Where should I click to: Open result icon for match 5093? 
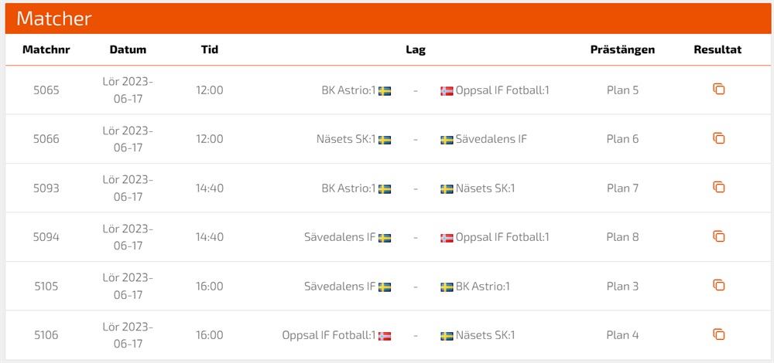pyautogui.click(x=718, y=188)
